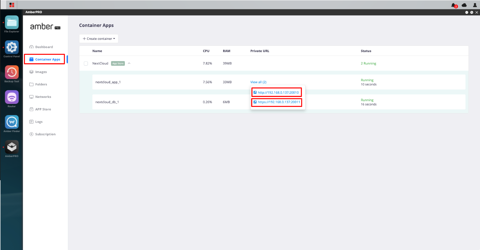Select Container Apps in the sidebar
Viewport: 480px width, 250px height.
[x=48, y=59]
